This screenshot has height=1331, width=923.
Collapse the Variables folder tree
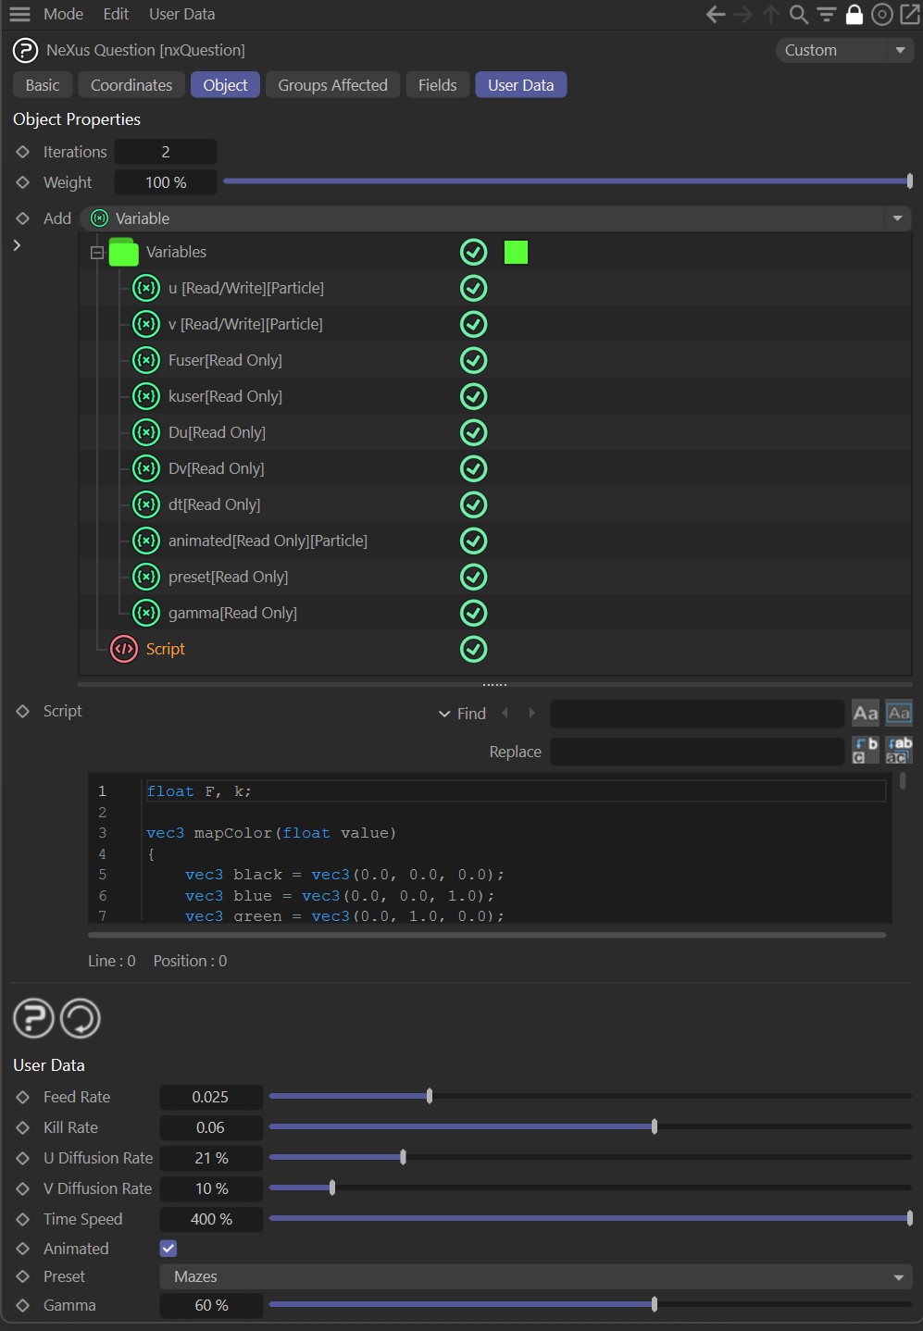pyautogui.click(x=96, y=253)
